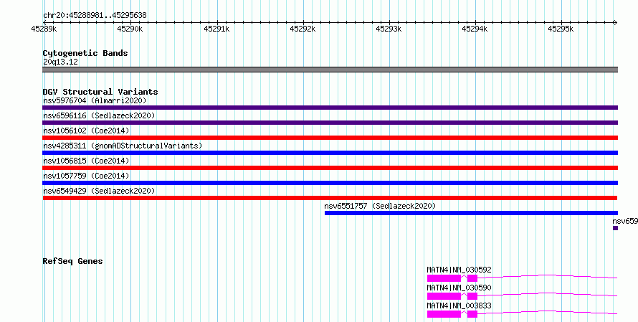Image resolution: width=638 pixels, height=322 pixels.
Task: Click the 45292k ruler tick label
Action: click(303, 29)
